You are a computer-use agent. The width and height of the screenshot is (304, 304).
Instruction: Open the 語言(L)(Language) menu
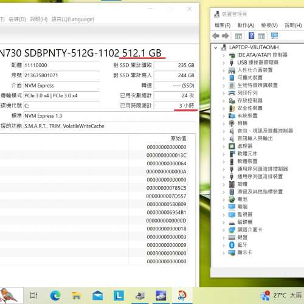[73, 19]
